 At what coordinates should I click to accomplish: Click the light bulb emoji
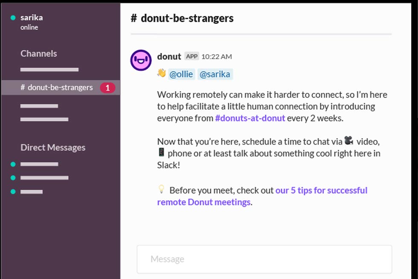[x=161, y=189]
